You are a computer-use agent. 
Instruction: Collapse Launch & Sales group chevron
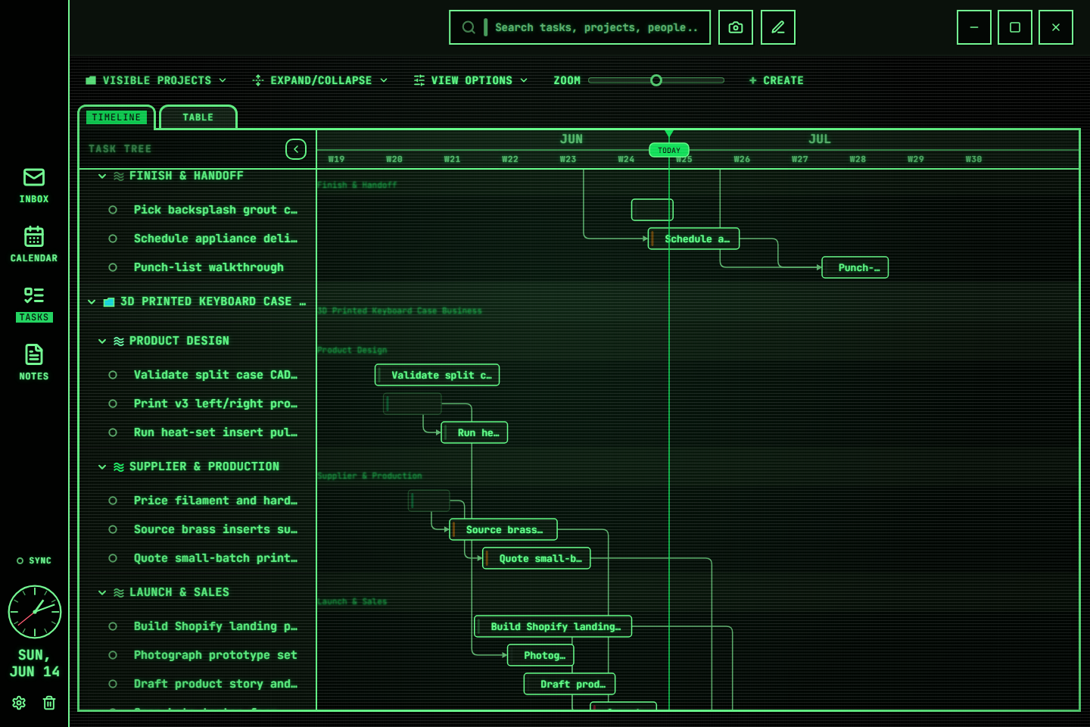pos(102,592)
